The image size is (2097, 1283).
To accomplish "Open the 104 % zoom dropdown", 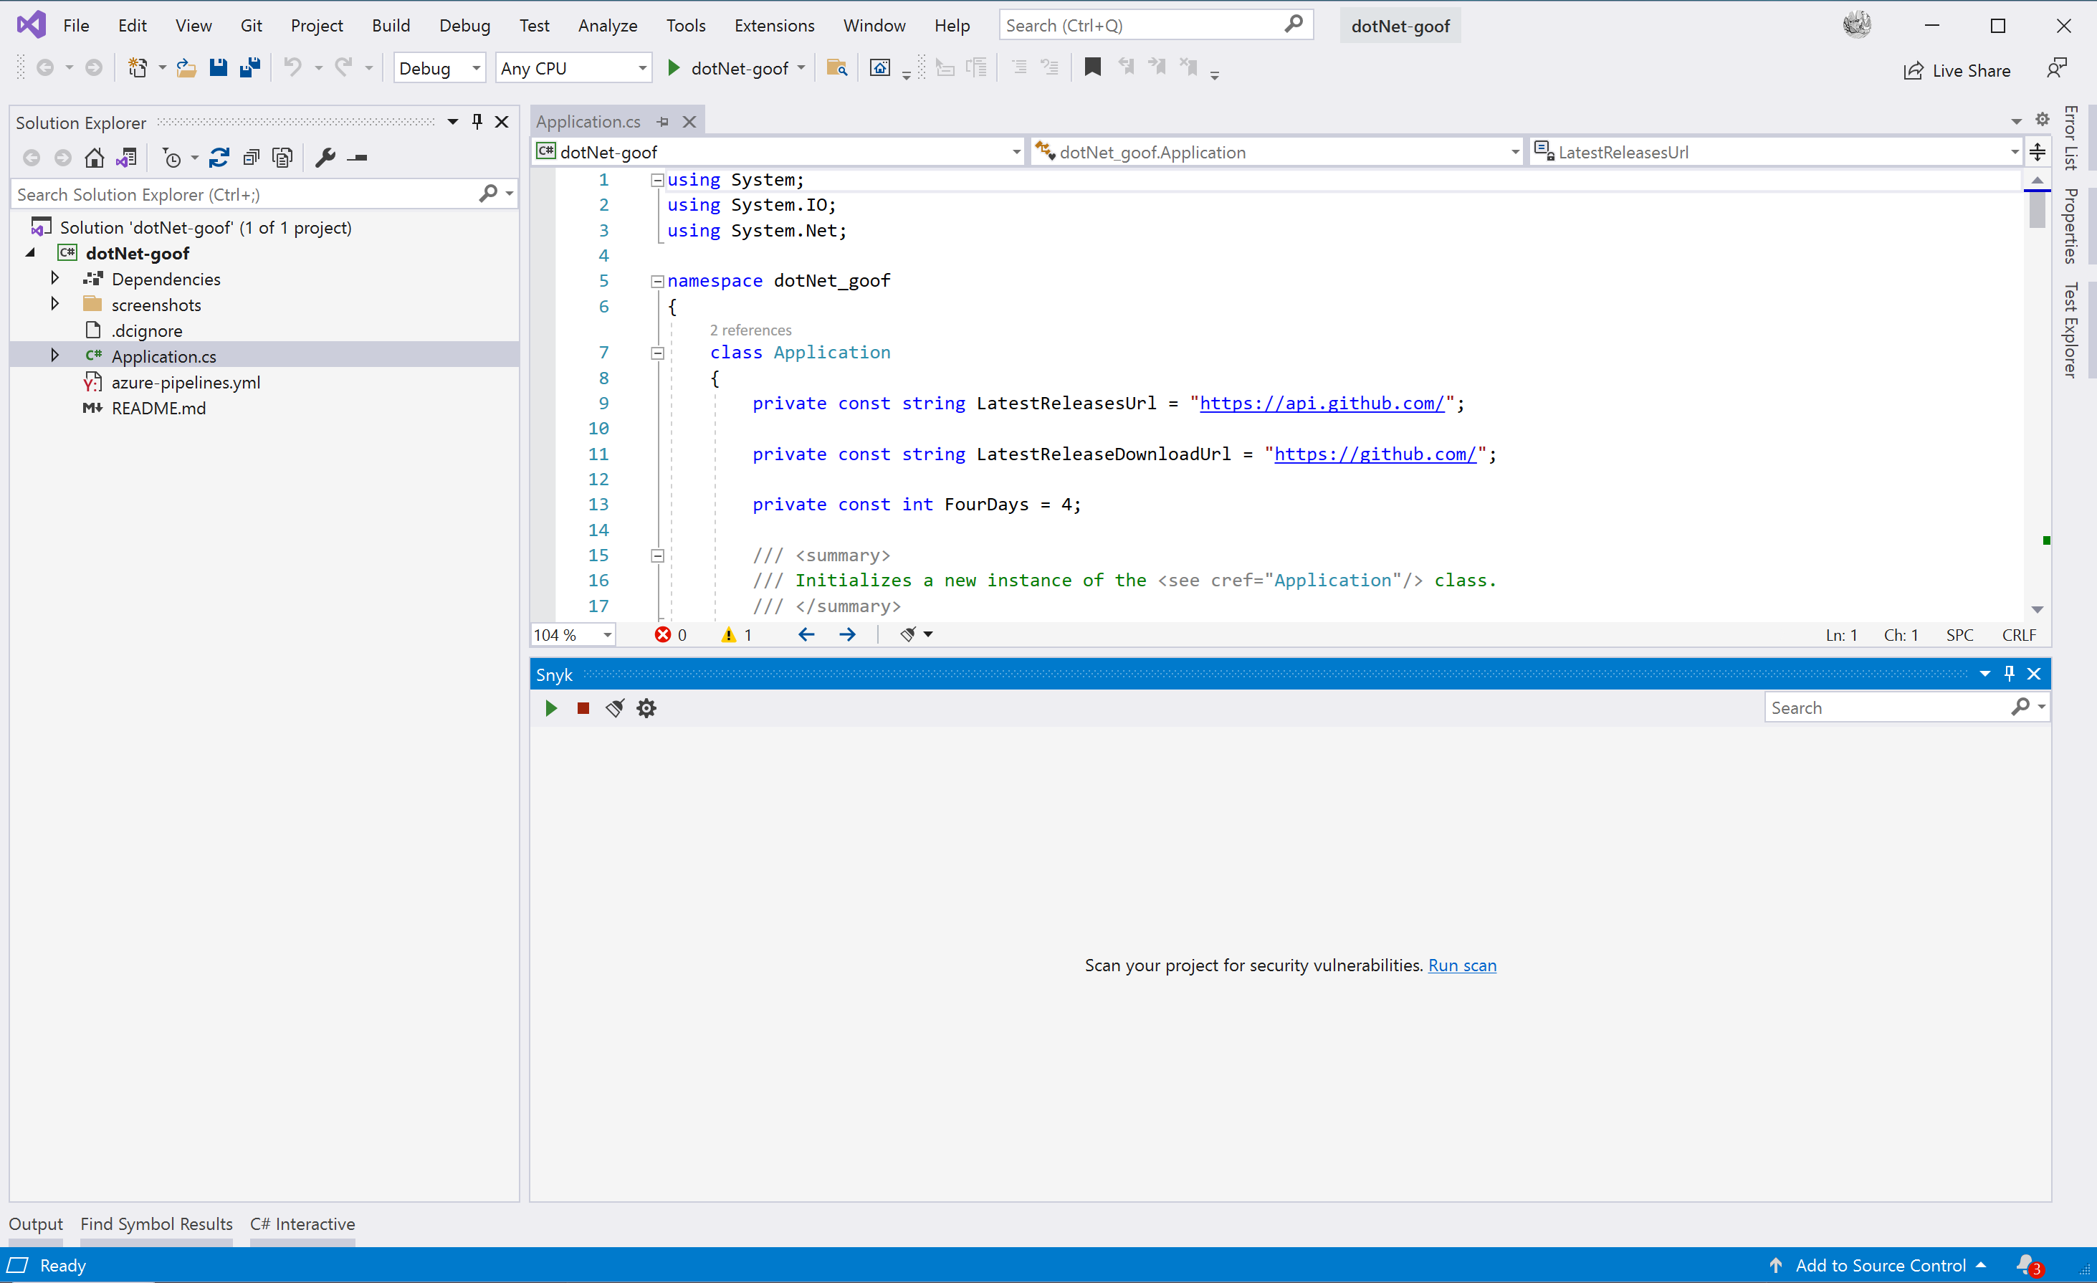I will 573,634.
